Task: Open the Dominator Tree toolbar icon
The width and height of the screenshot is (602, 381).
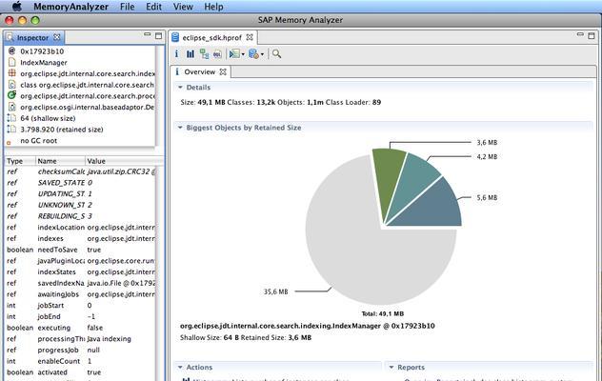Action: click(x=204, y=53)
